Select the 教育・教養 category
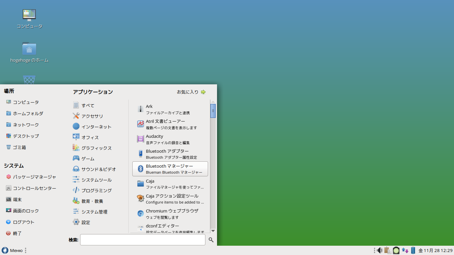This screenshot has width=454, height=255. click(x=88, y=201)
